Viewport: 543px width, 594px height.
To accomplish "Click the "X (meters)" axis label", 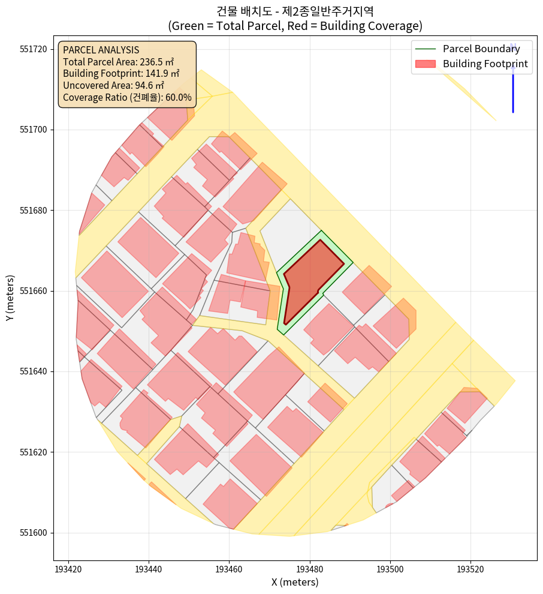I will (x=295, y=582).
